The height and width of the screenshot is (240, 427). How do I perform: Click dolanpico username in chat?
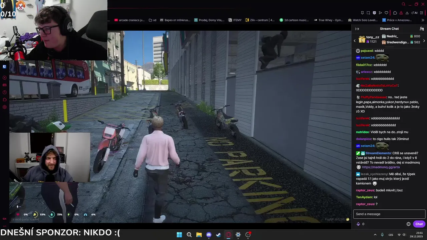click(x=364, y=139)
